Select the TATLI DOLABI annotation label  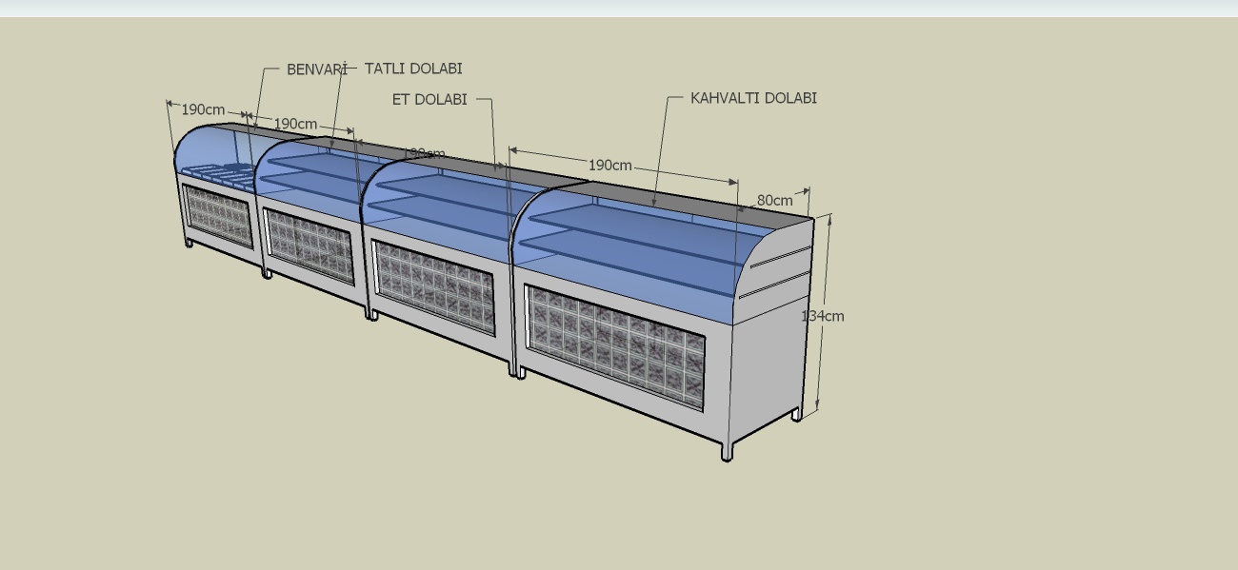[x=413, y=69]
